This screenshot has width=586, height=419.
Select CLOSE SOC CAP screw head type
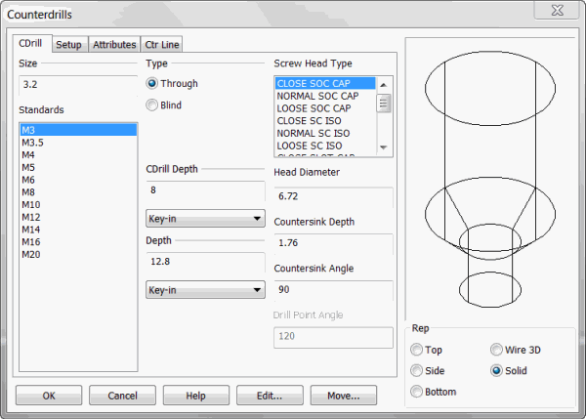click(325, 83)
